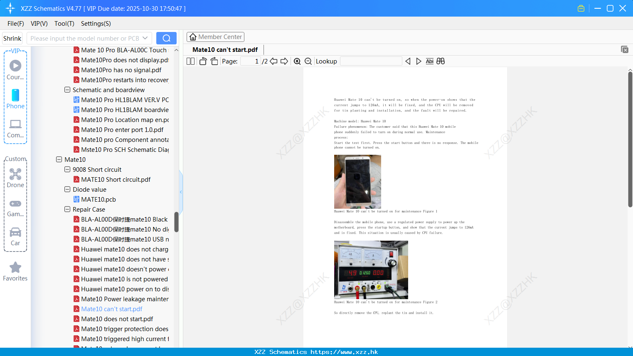
Task: Find previous lookup match
Action: tap(408, 61)
